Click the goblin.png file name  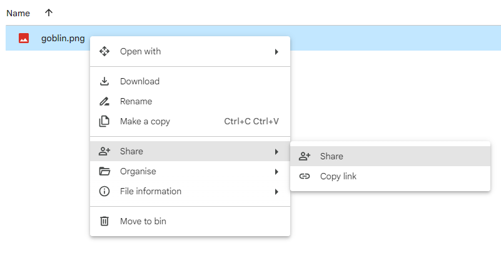point(63,38)
